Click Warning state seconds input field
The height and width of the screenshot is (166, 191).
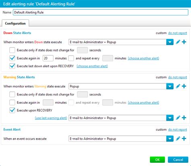coord(82,94)
